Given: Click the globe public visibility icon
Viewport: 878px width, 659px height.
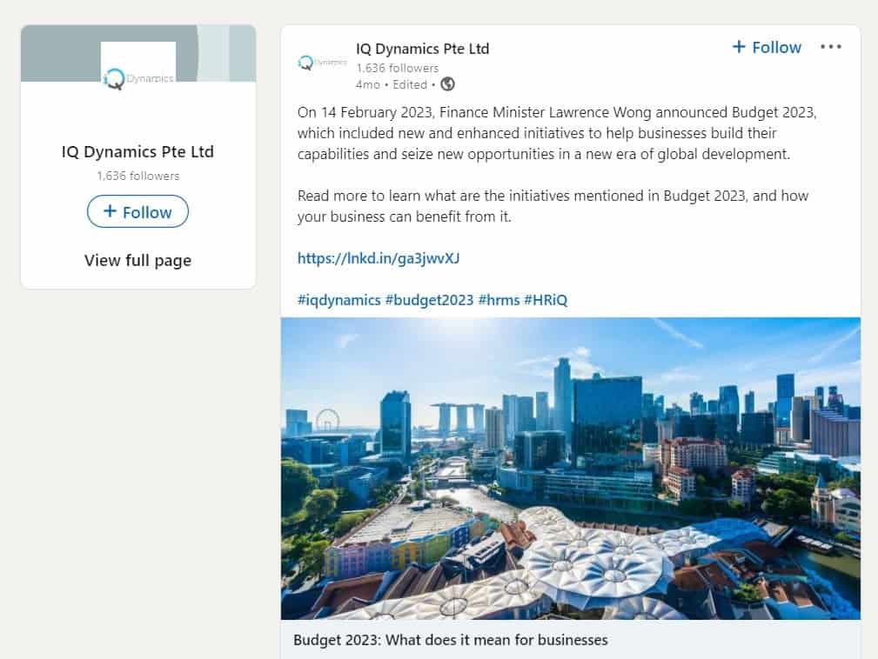Looking at the screenshot, I should tap(447, 84).
